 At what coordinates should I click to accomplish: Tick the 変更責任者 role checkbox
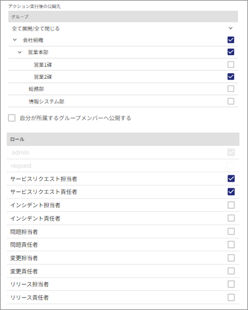pyautogui.click(x=231, y=271)
